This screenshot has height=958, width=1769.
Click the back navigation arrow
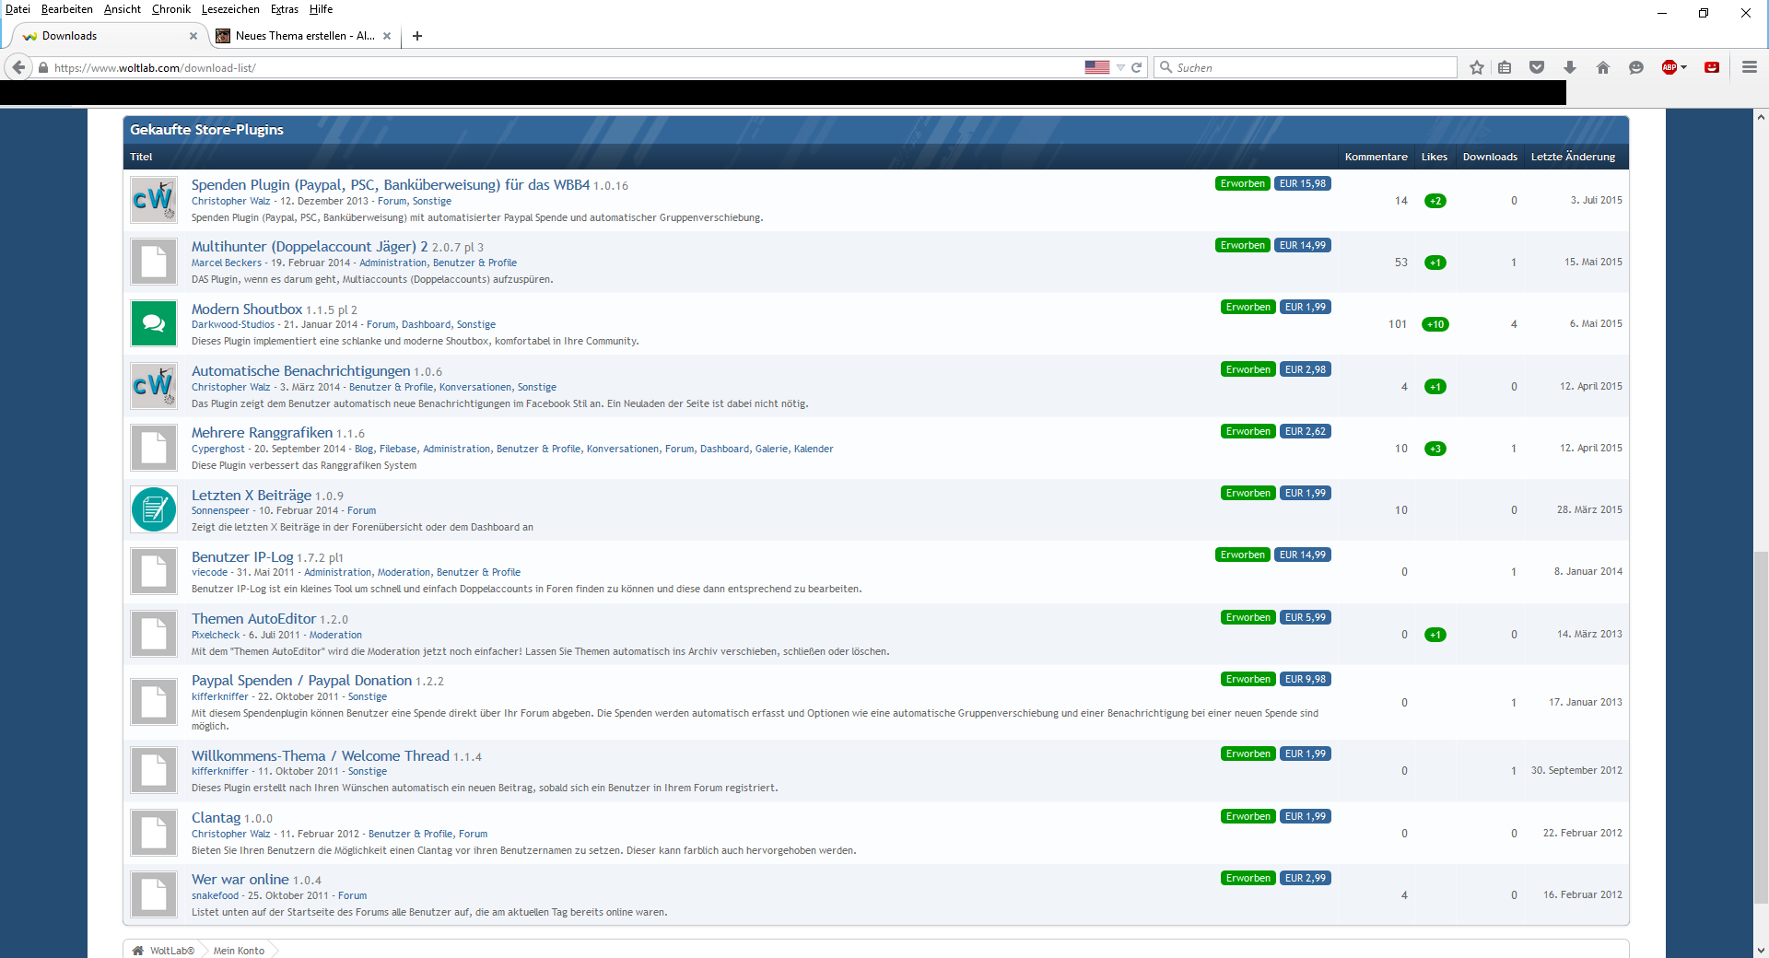pos(19,67)
